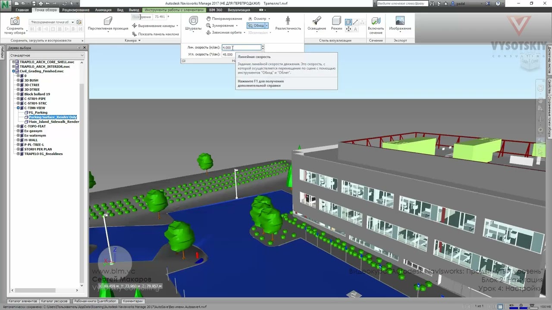Click the Save icon in quick access toolbar
The image size is (552, 310).
(34, 3)
